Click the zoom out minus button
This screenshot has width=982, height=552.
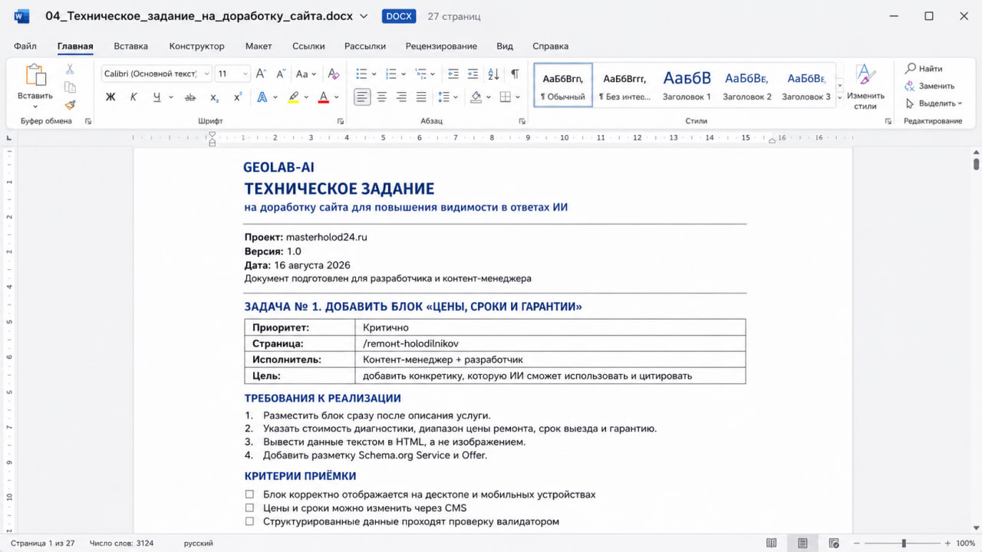coord(856,543)
